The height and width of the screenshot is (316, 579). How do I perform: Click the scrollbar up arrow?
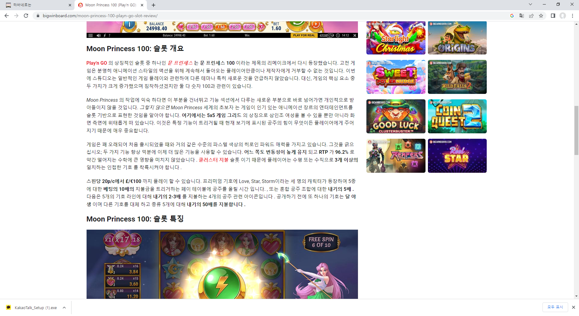[x=576, y=24]
